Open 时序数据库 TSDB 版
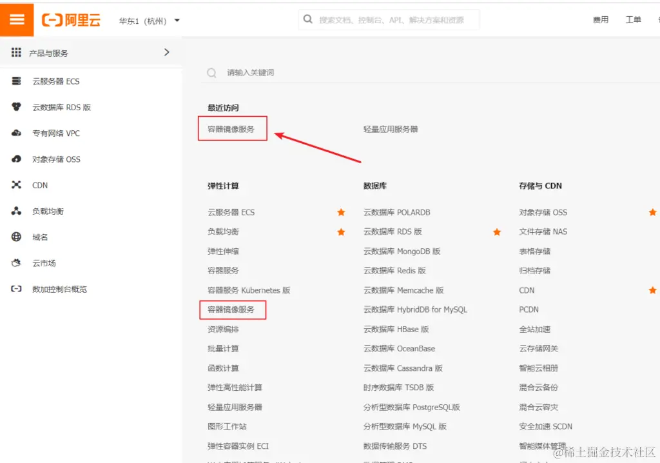Image resolution: width=660 pixels, height=463 pixels. [x=398, y=388]
